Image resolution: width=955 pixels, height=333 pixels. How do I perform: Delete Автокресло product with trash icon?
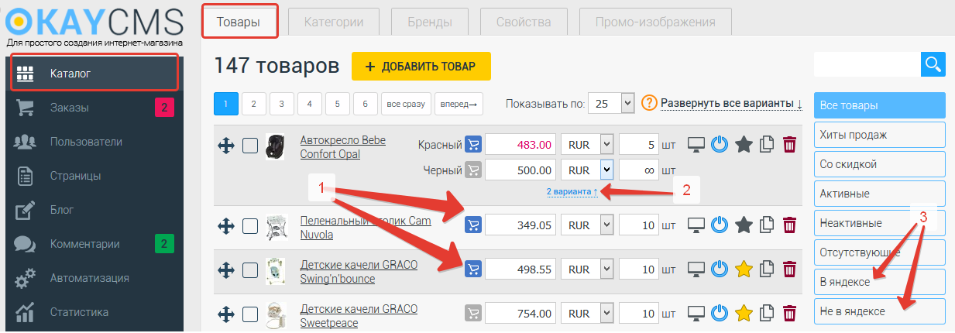pyautogui.click(x=789, y=145)
